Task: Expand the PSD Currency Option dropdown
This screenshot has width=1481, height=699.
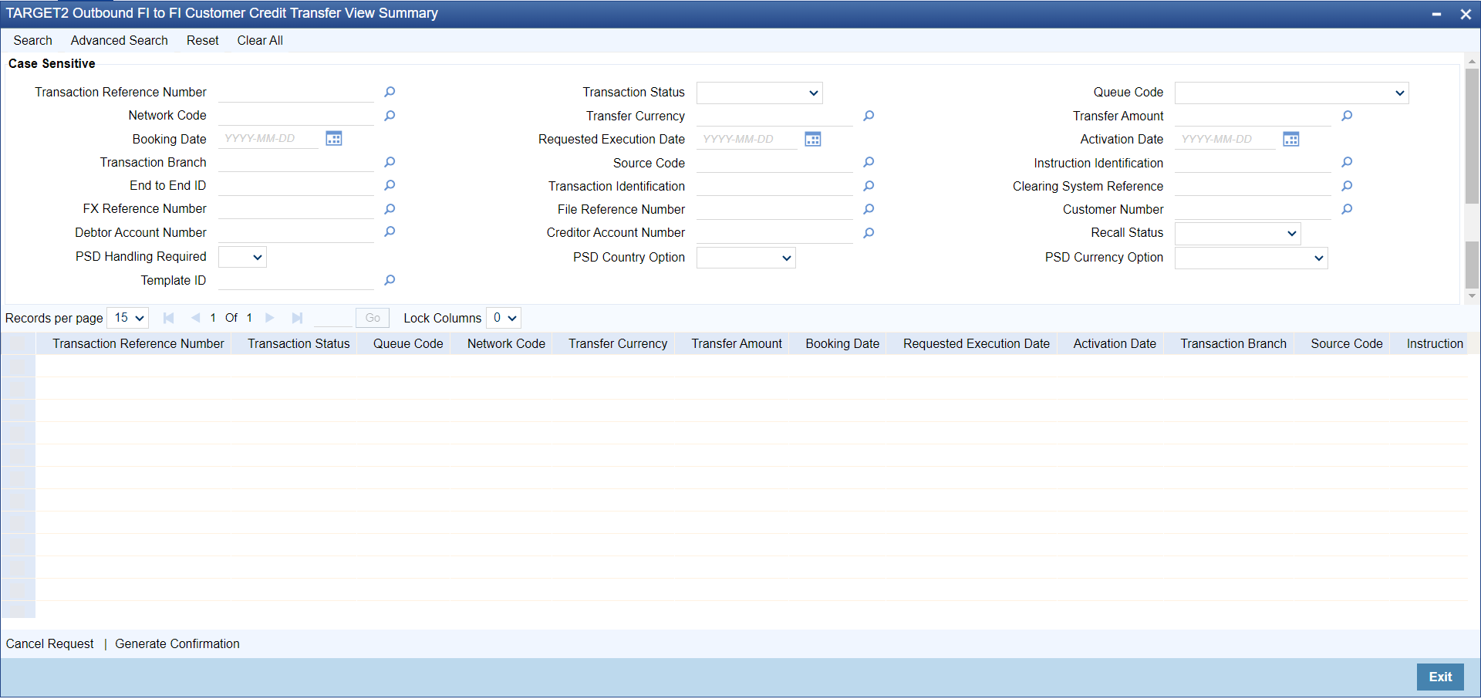Action: pyautogui.click(x=1251, y=258)
